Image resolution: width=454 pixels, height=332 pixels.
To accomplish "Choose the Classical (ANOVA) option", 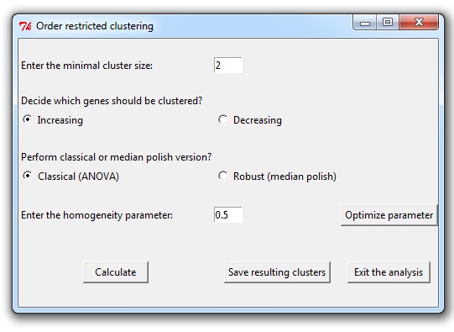I will point(27,176).
